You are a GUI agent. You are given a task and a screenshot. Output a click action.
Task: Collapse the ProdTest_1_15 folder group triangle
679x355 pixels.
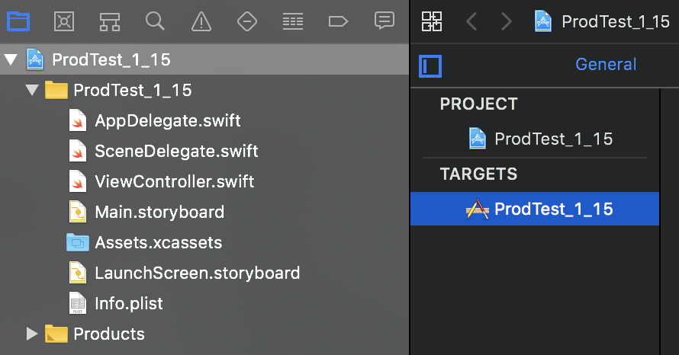[x=32, y=90]
